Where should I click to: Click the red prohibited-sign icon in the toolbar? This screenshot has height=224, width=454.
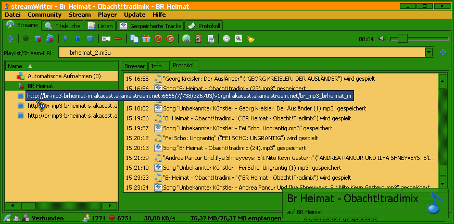click(158, 39)
